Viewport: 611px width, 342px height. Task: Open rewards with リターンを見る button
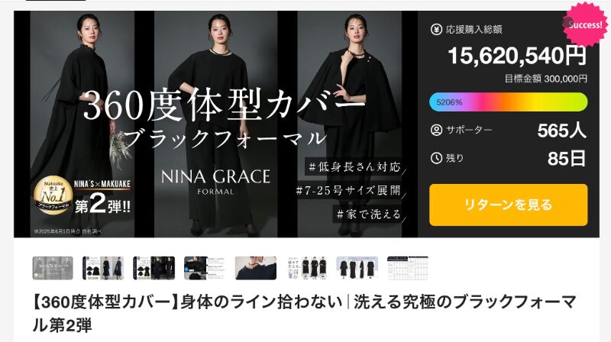(x=508, y=205)
